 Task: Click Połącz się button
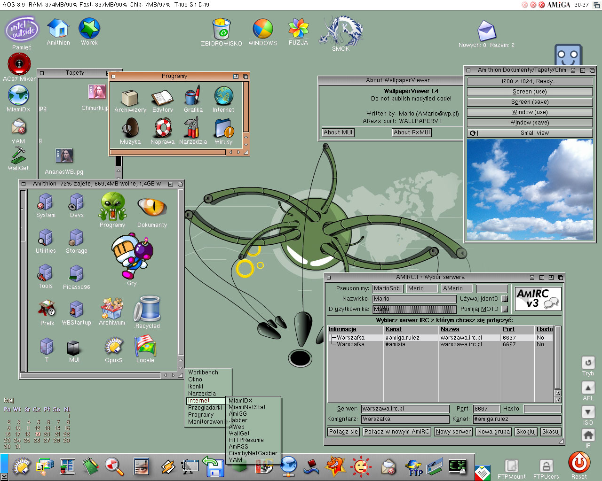(x=343, y=432)
